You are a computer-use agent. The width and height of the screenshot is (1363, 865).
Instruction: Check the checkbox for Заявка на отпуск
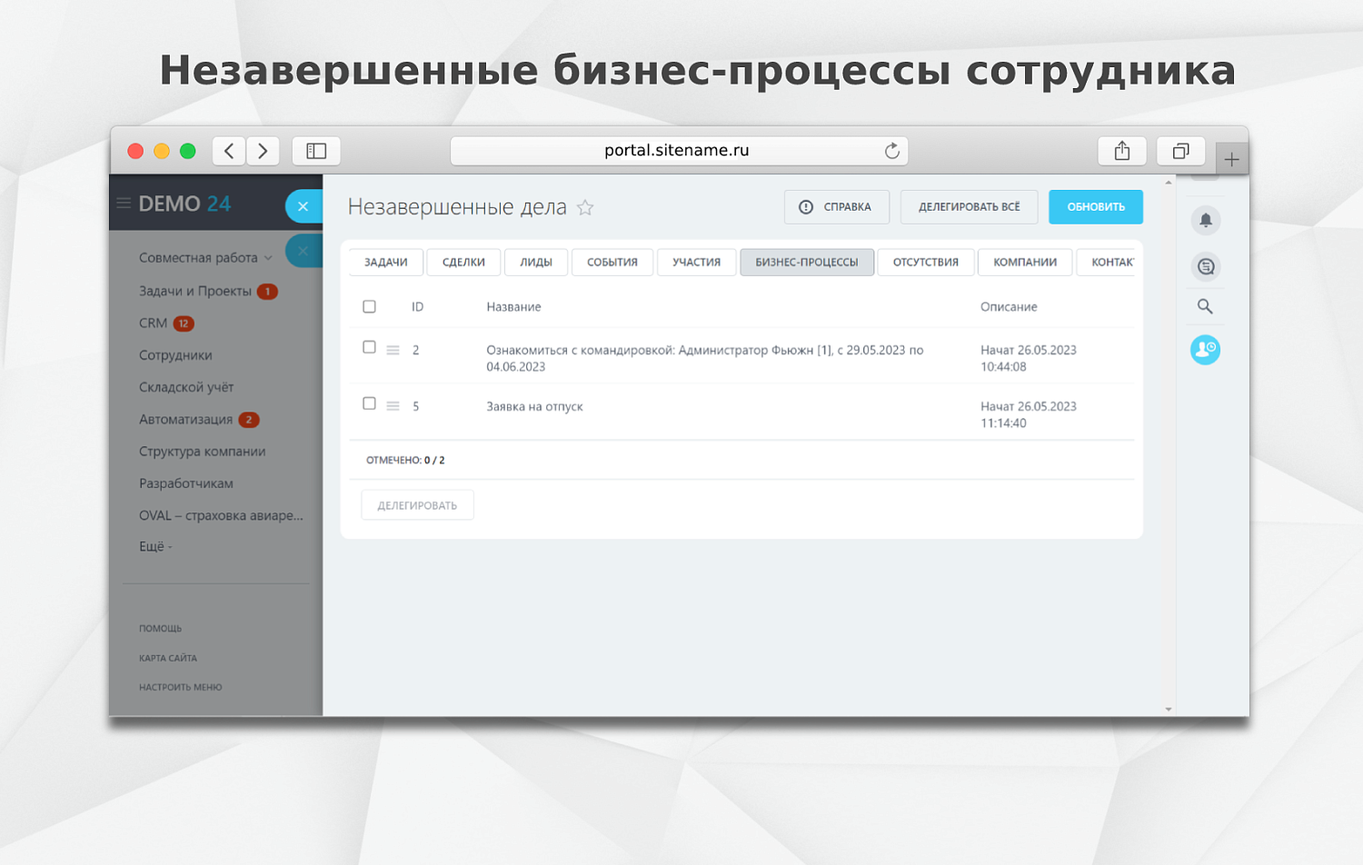tap(369, 403)
